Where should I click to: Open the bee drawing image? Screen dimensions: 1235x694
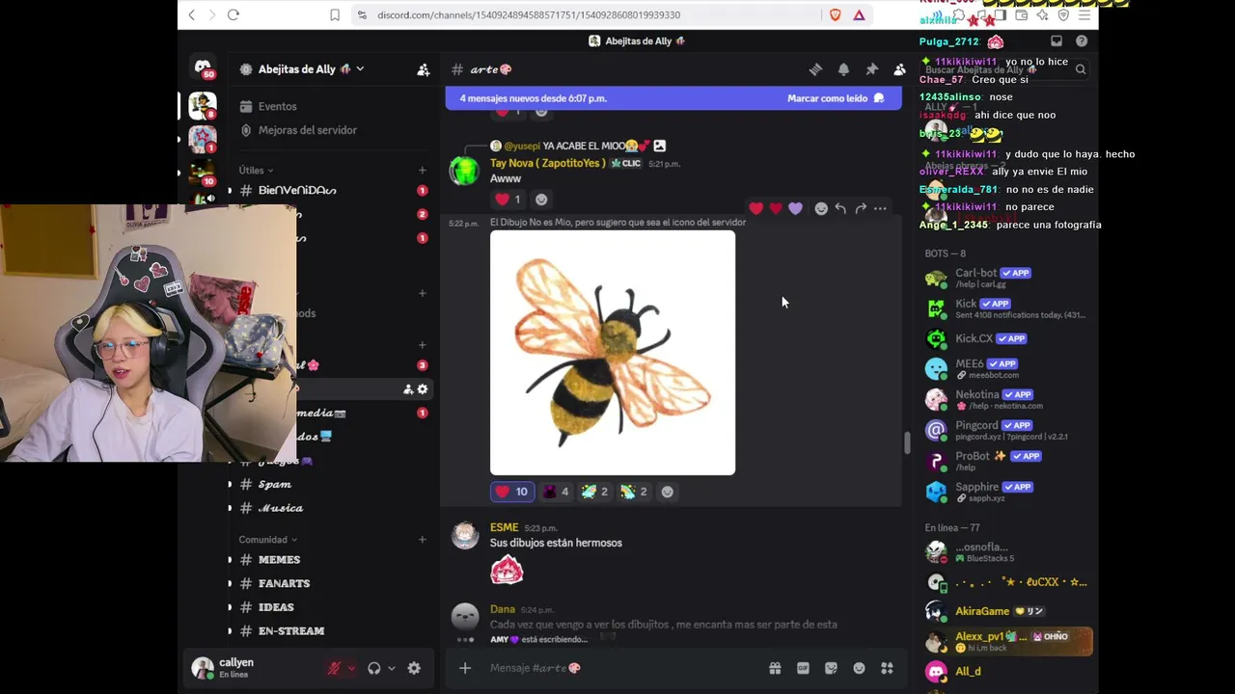613,353
